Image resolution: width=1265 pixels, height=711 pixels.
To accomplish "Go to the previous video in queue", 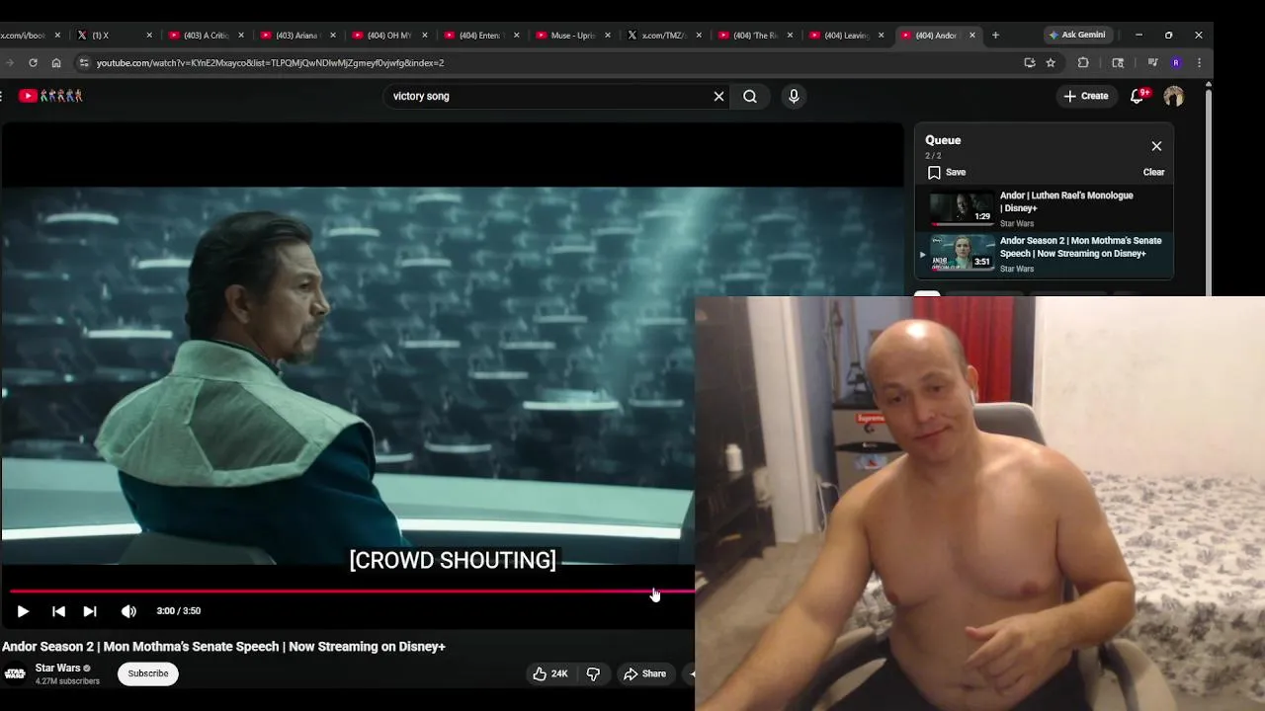I will click(58, 611).
